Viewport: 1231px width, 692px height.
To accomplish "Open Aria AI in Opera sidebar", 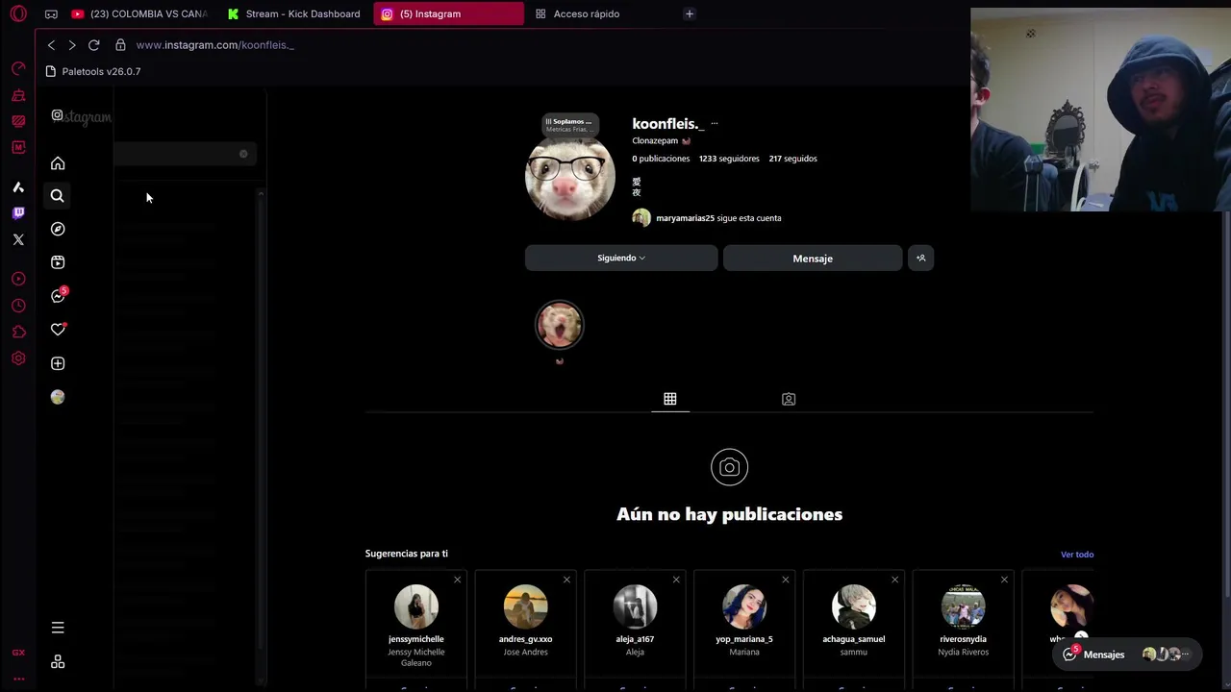I will point(18,187).
